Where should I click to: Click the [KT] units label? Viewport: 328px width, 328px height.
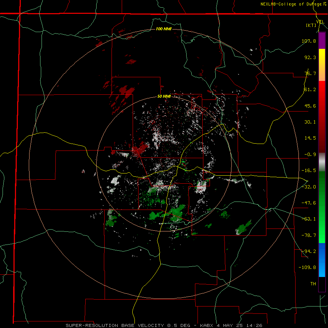[x=311, y=25]
